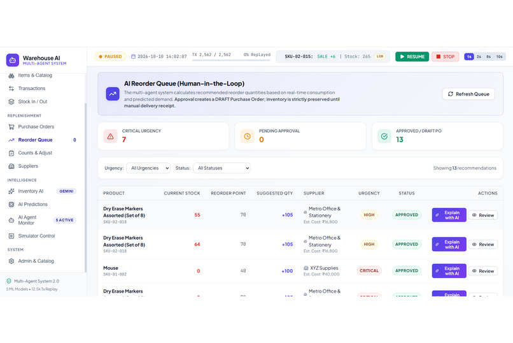
Task: Click the AI Reorder Queue header trend icon
Action: [113, 94]
